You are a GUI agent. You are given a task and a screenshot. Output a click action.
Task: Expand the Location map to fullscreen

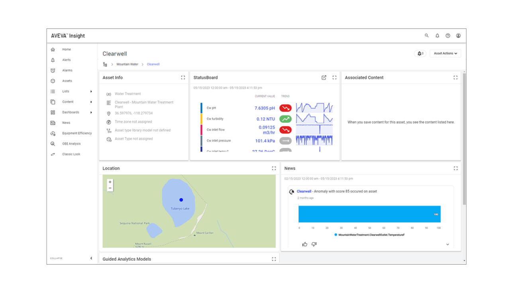pyautogui.click(x=274, y=168)
